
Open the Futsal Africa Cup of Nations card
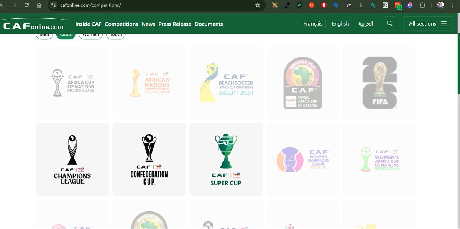303,83
